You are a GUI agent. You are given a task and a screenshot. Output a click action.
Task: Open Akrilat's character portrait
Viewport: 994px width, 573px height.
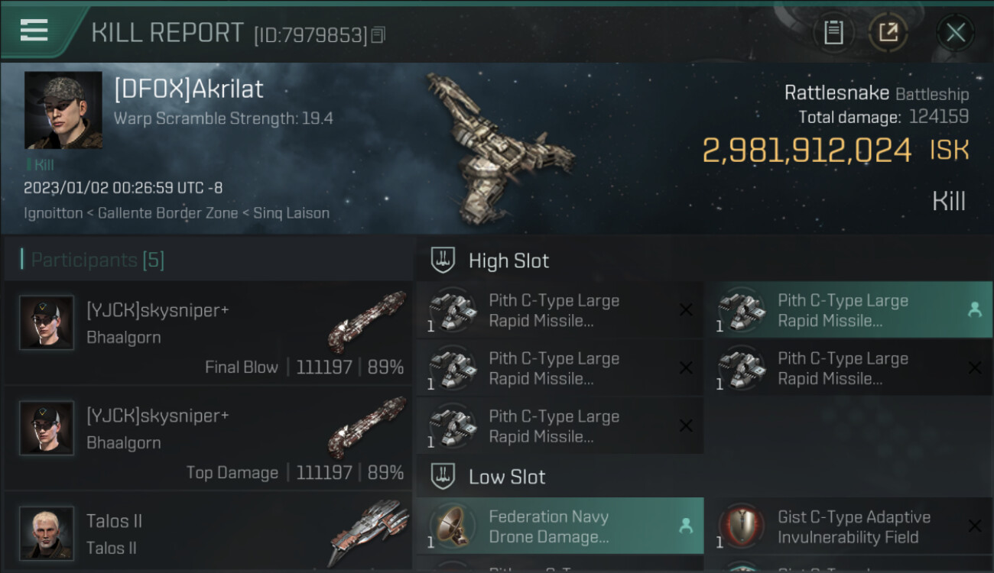pos(63,110)
